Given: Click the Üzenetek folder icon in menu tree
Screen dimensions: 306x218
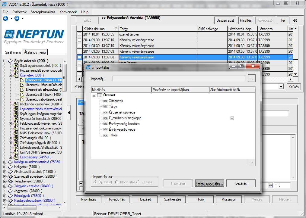Looking at the screenshot, I should coord(16,75).
